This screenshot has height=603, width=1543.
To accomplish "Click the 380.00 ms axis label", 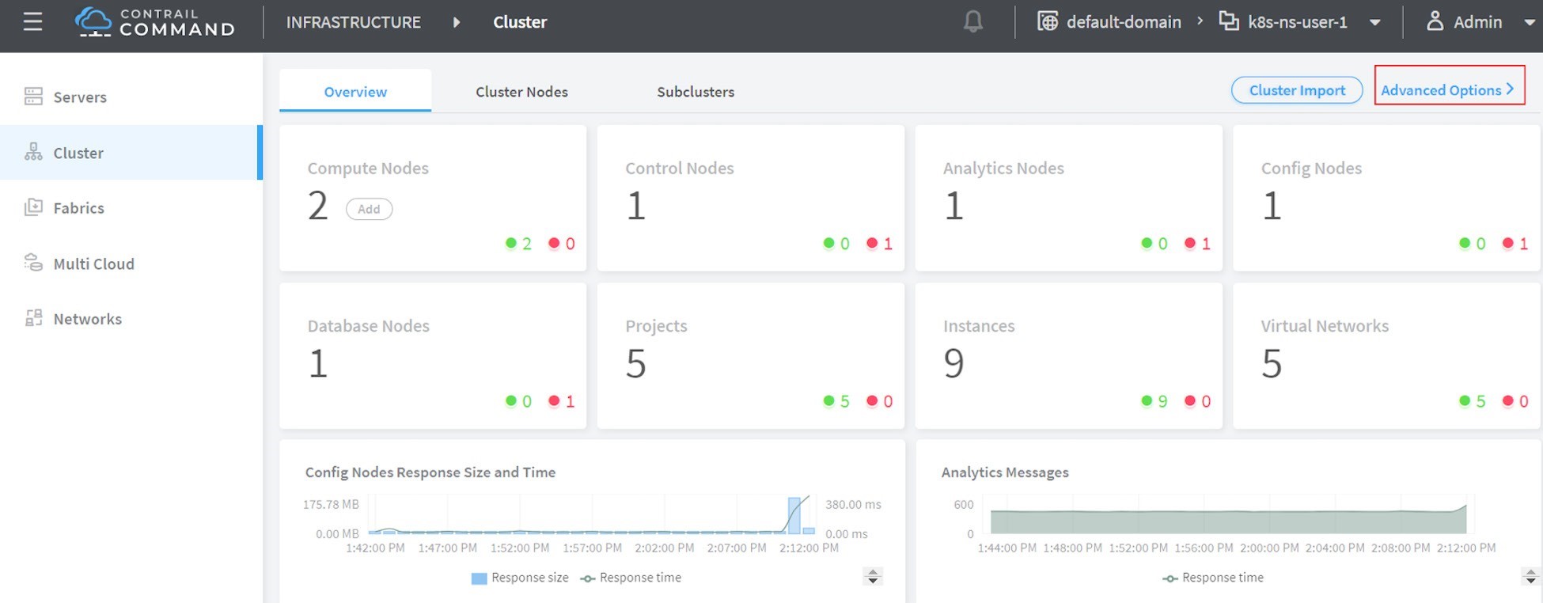I will point(853,504).
